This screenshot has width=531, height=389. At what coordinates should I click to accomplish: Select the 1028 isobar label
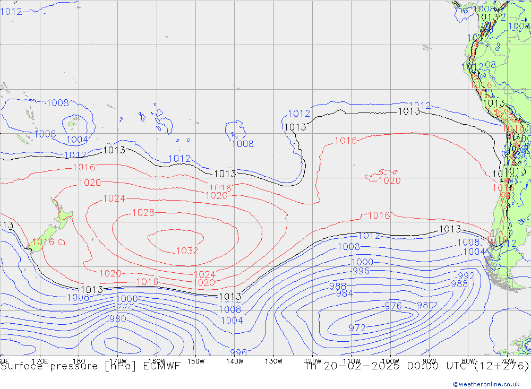143,213
